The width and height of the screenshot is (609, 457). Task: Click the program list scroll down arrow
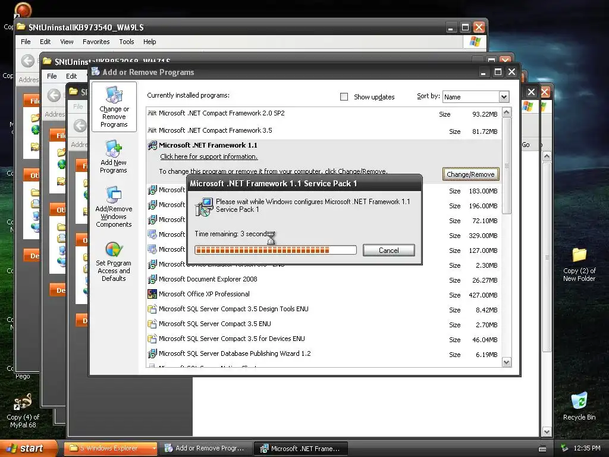(x=507, y=362)
